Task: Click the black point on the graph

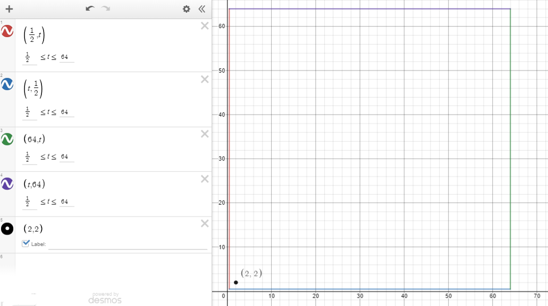Action: pyautogui.click(x=236, y=282)
